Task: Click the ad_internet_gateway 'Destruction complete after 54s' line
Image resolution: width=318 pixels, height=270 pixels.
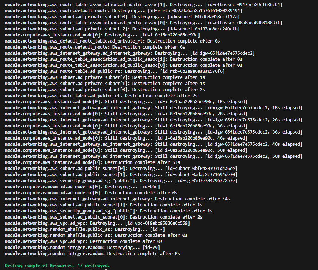Action: coord(117,199)
